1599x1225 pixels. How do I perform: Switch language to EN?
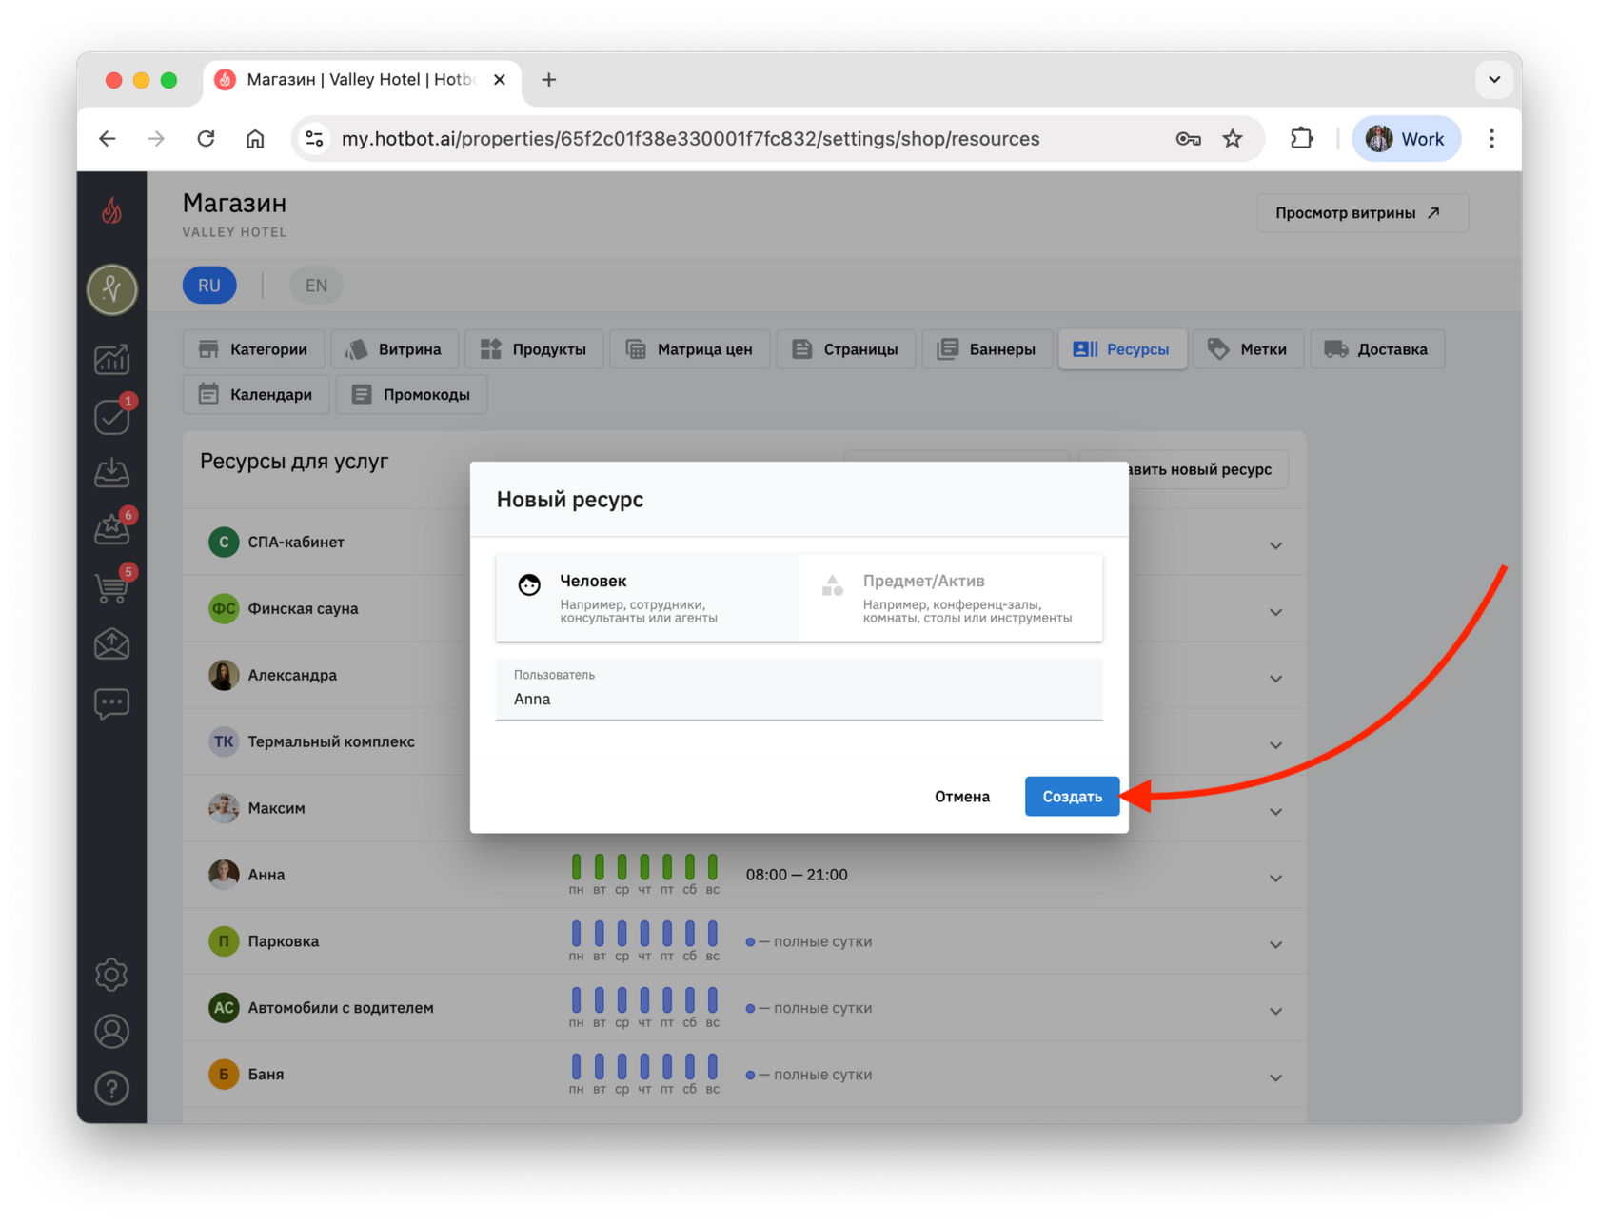pyautogui.click(x=316, y=286)
